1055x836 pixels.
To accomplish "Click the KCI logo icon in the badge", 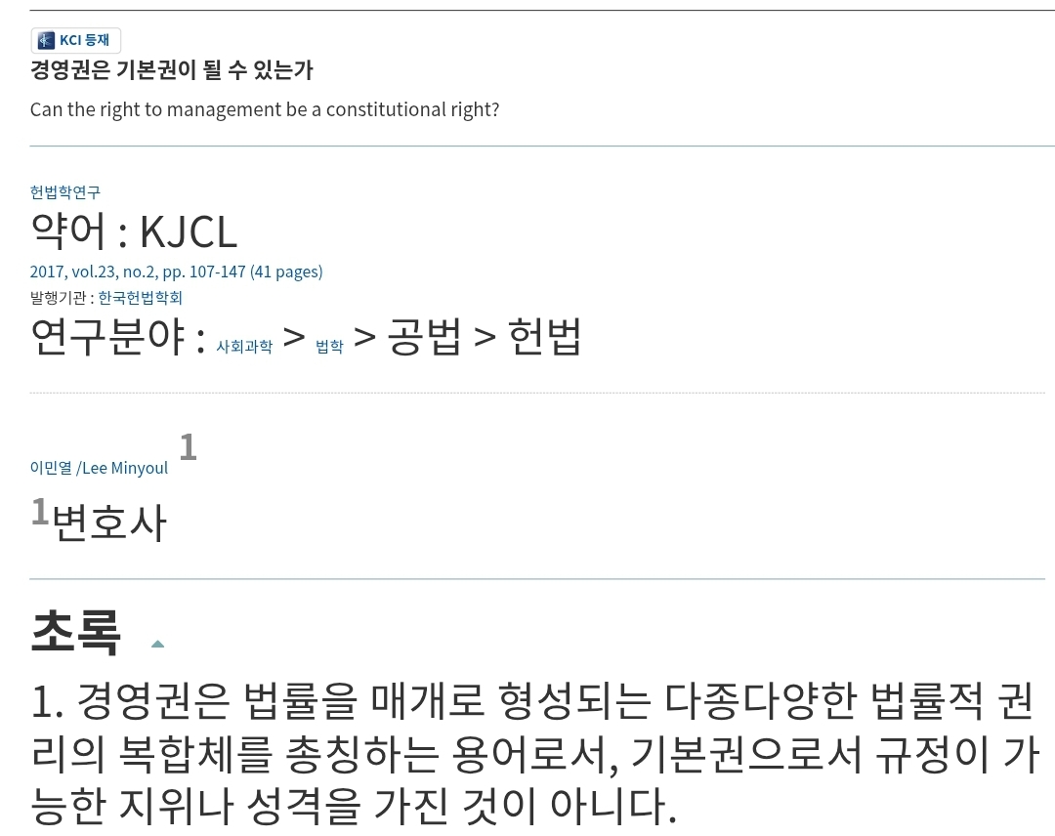I will pos(46,40).
